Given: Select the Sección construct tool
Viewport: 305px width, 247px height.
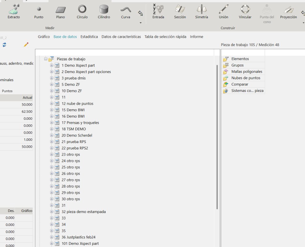Looking at the screenshot, I should point(180,12).
